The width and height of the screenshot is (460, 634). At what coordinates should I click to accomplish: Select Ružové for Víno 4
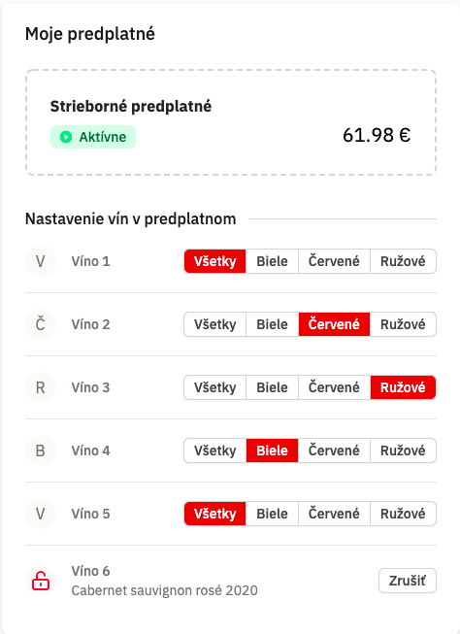click(x=403, y=450)
